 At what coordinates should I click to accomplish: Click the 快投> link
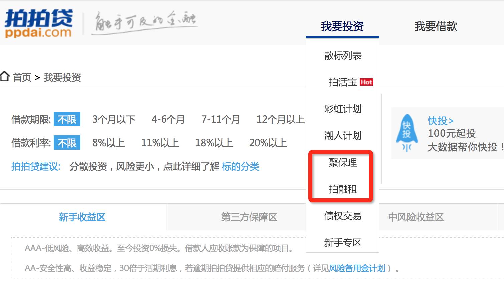441,120
